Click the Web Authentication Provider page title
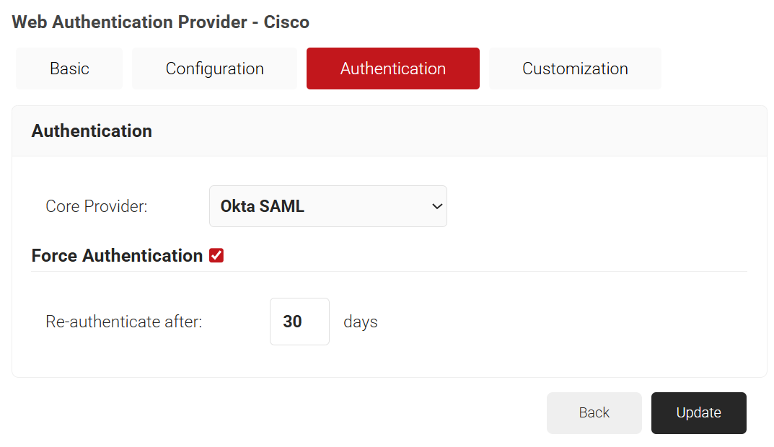774x447 pixels. pos(130,22)
